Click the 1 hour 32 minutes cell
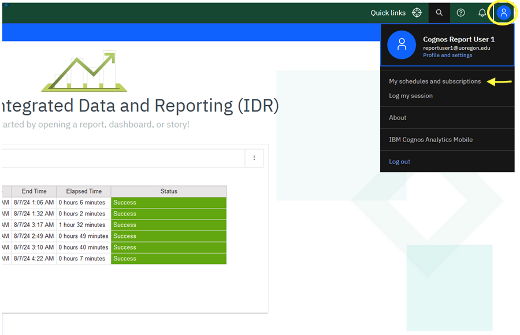Viewport: 520px width, 335px height. pos(84,225)
